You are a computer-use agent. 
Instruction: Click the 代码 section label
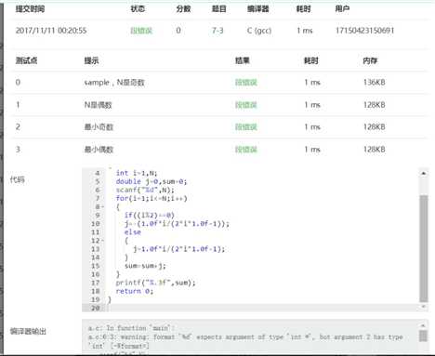pyautogui.click(x=17, y=179)
